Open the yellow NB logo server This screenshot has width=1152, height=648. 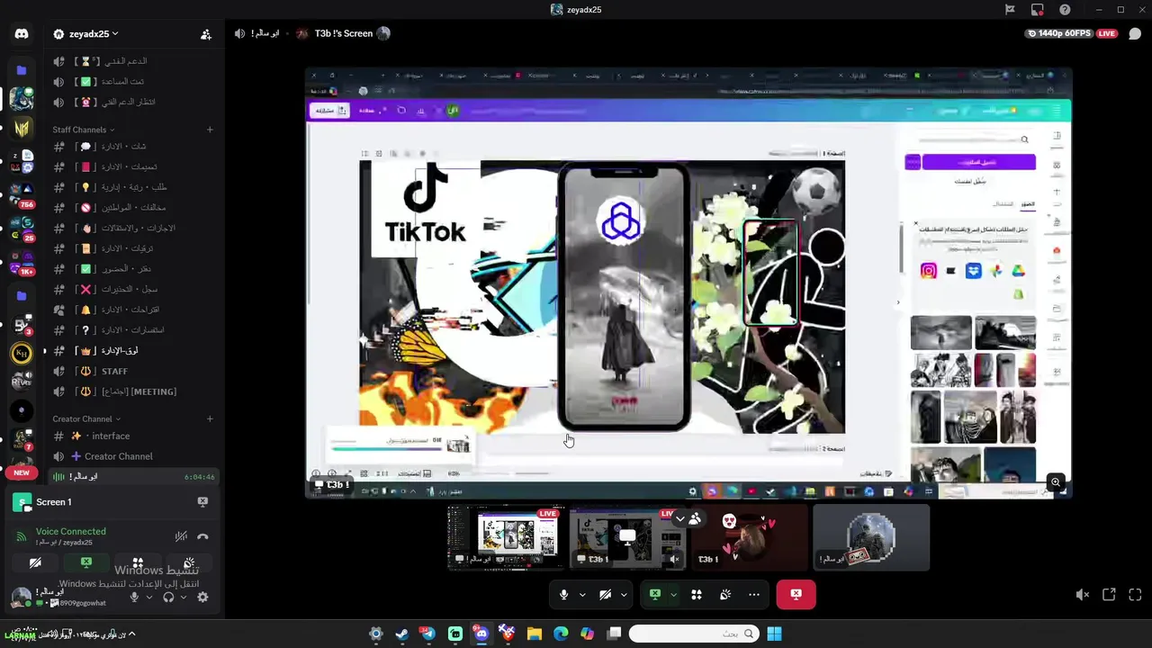[x=22, y=128]
